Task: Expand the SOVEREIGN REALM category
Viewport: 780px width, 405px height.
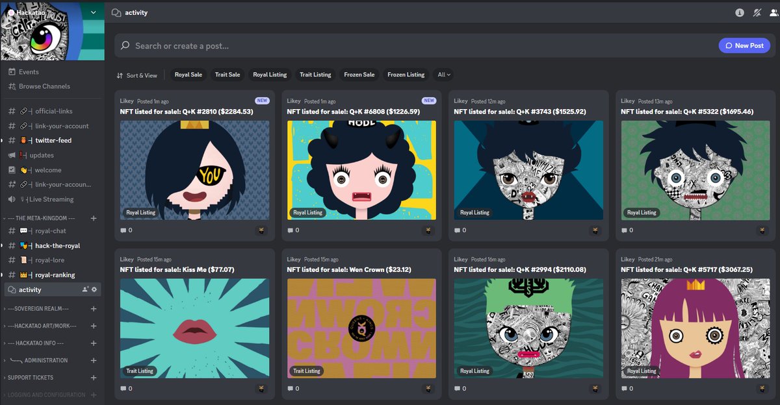Action: pos(36,309)
